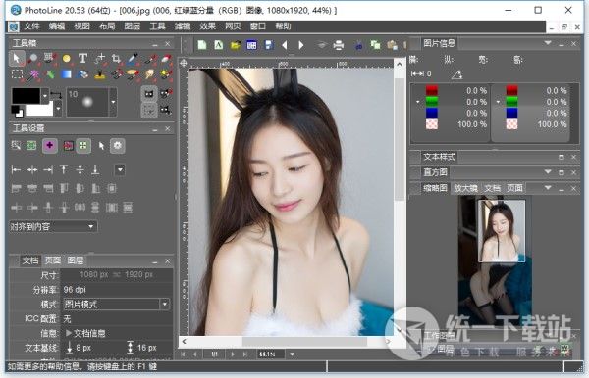The height and width of the screenshot is (378, 589).
Task: Swap foreground and background colors arrow
Action: pos(56,94)
